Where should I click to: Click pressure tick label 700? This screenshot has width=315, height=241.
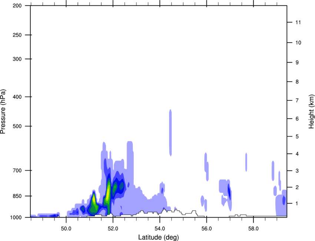click(x=17, y=171)
